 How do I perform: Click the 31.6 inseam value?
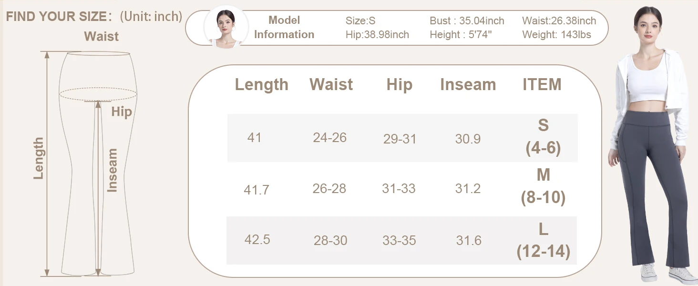click(x=468, y=241)
